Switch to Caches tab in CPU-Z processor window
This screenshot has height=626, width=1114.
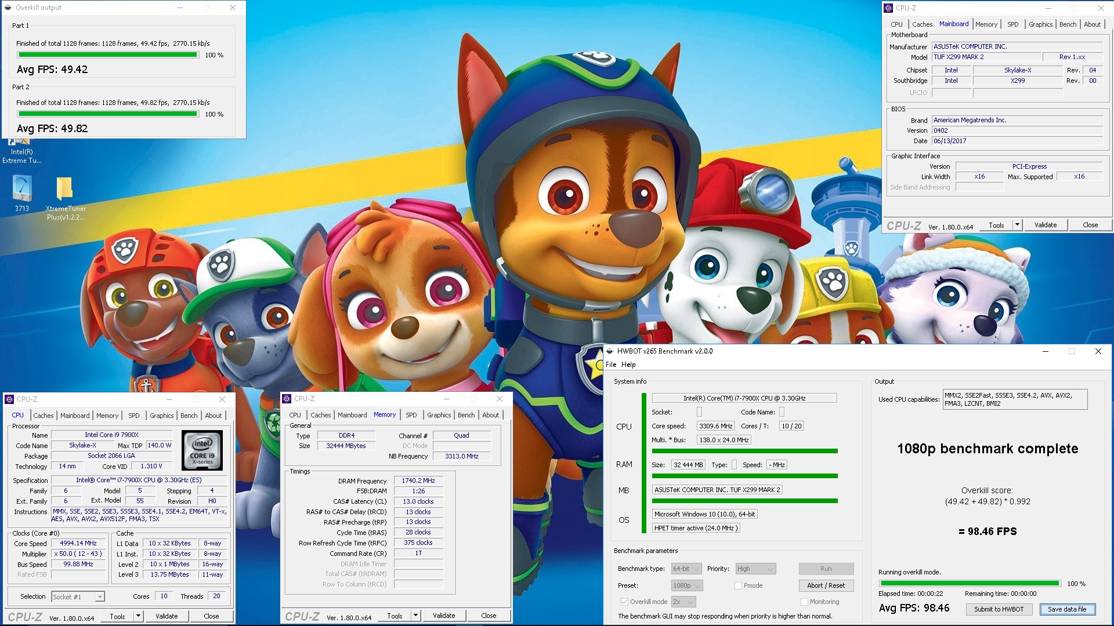point(43,416)
